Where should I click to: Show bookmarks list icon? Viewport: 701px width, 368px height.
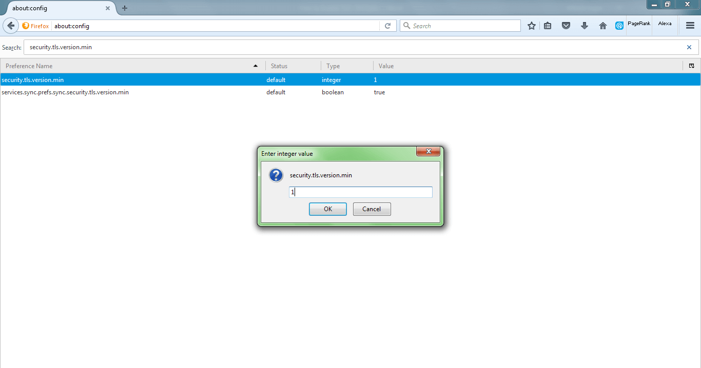[x=548, y=26]
